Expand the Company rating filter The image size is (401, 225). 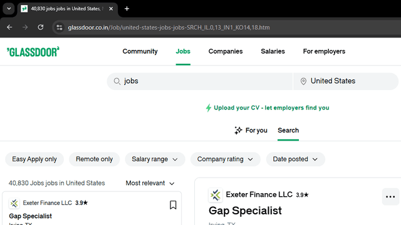226,159
